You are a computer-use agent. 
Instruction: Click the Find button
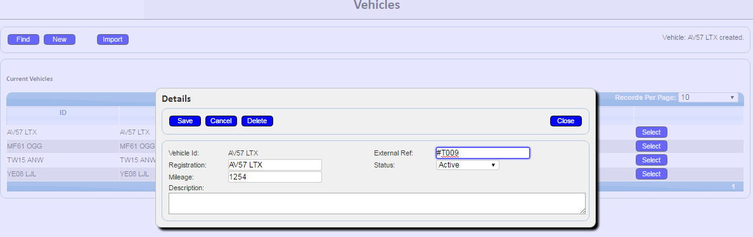point(23,40)
